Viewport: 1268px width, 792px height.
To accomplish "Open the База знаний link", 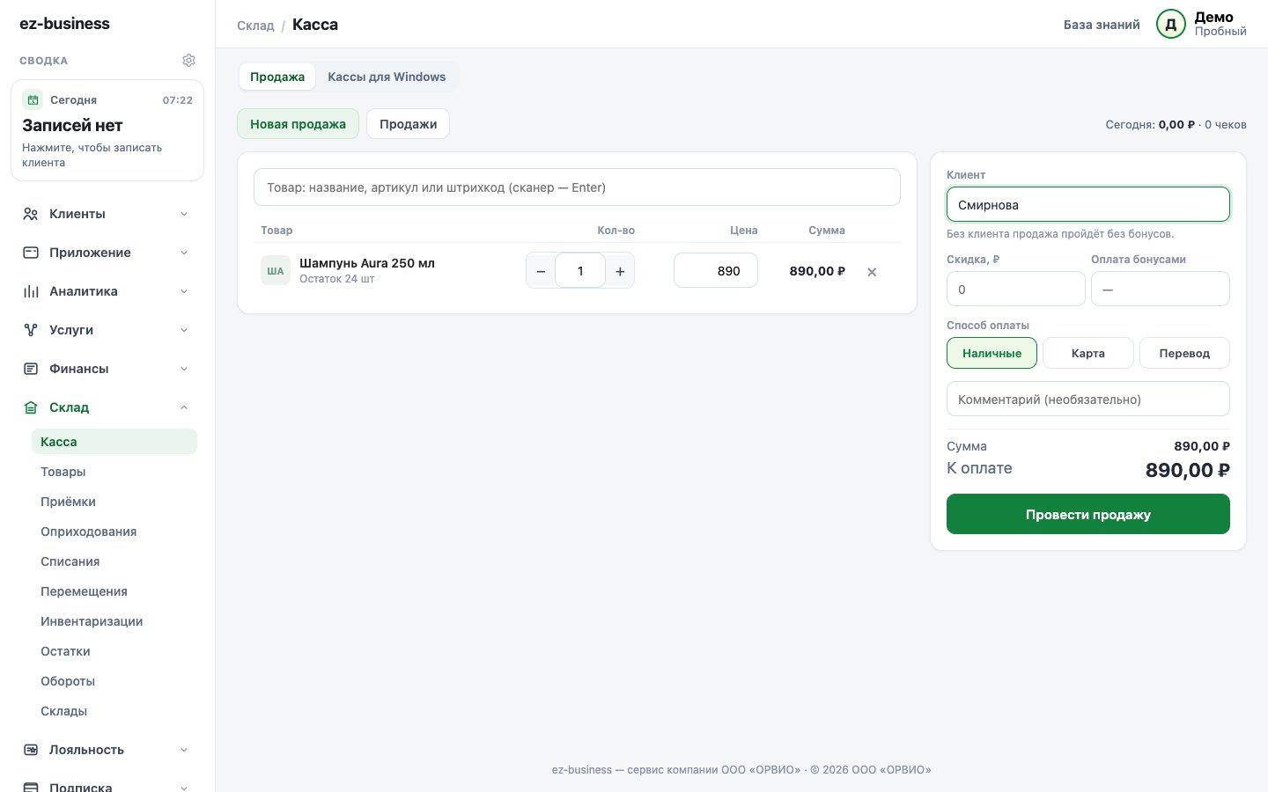I will pyautogui.click(x=1102, y=25).
